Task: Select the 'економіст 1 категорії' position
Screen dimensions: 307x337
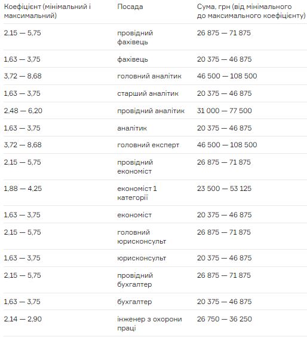Action: (137, 193)
